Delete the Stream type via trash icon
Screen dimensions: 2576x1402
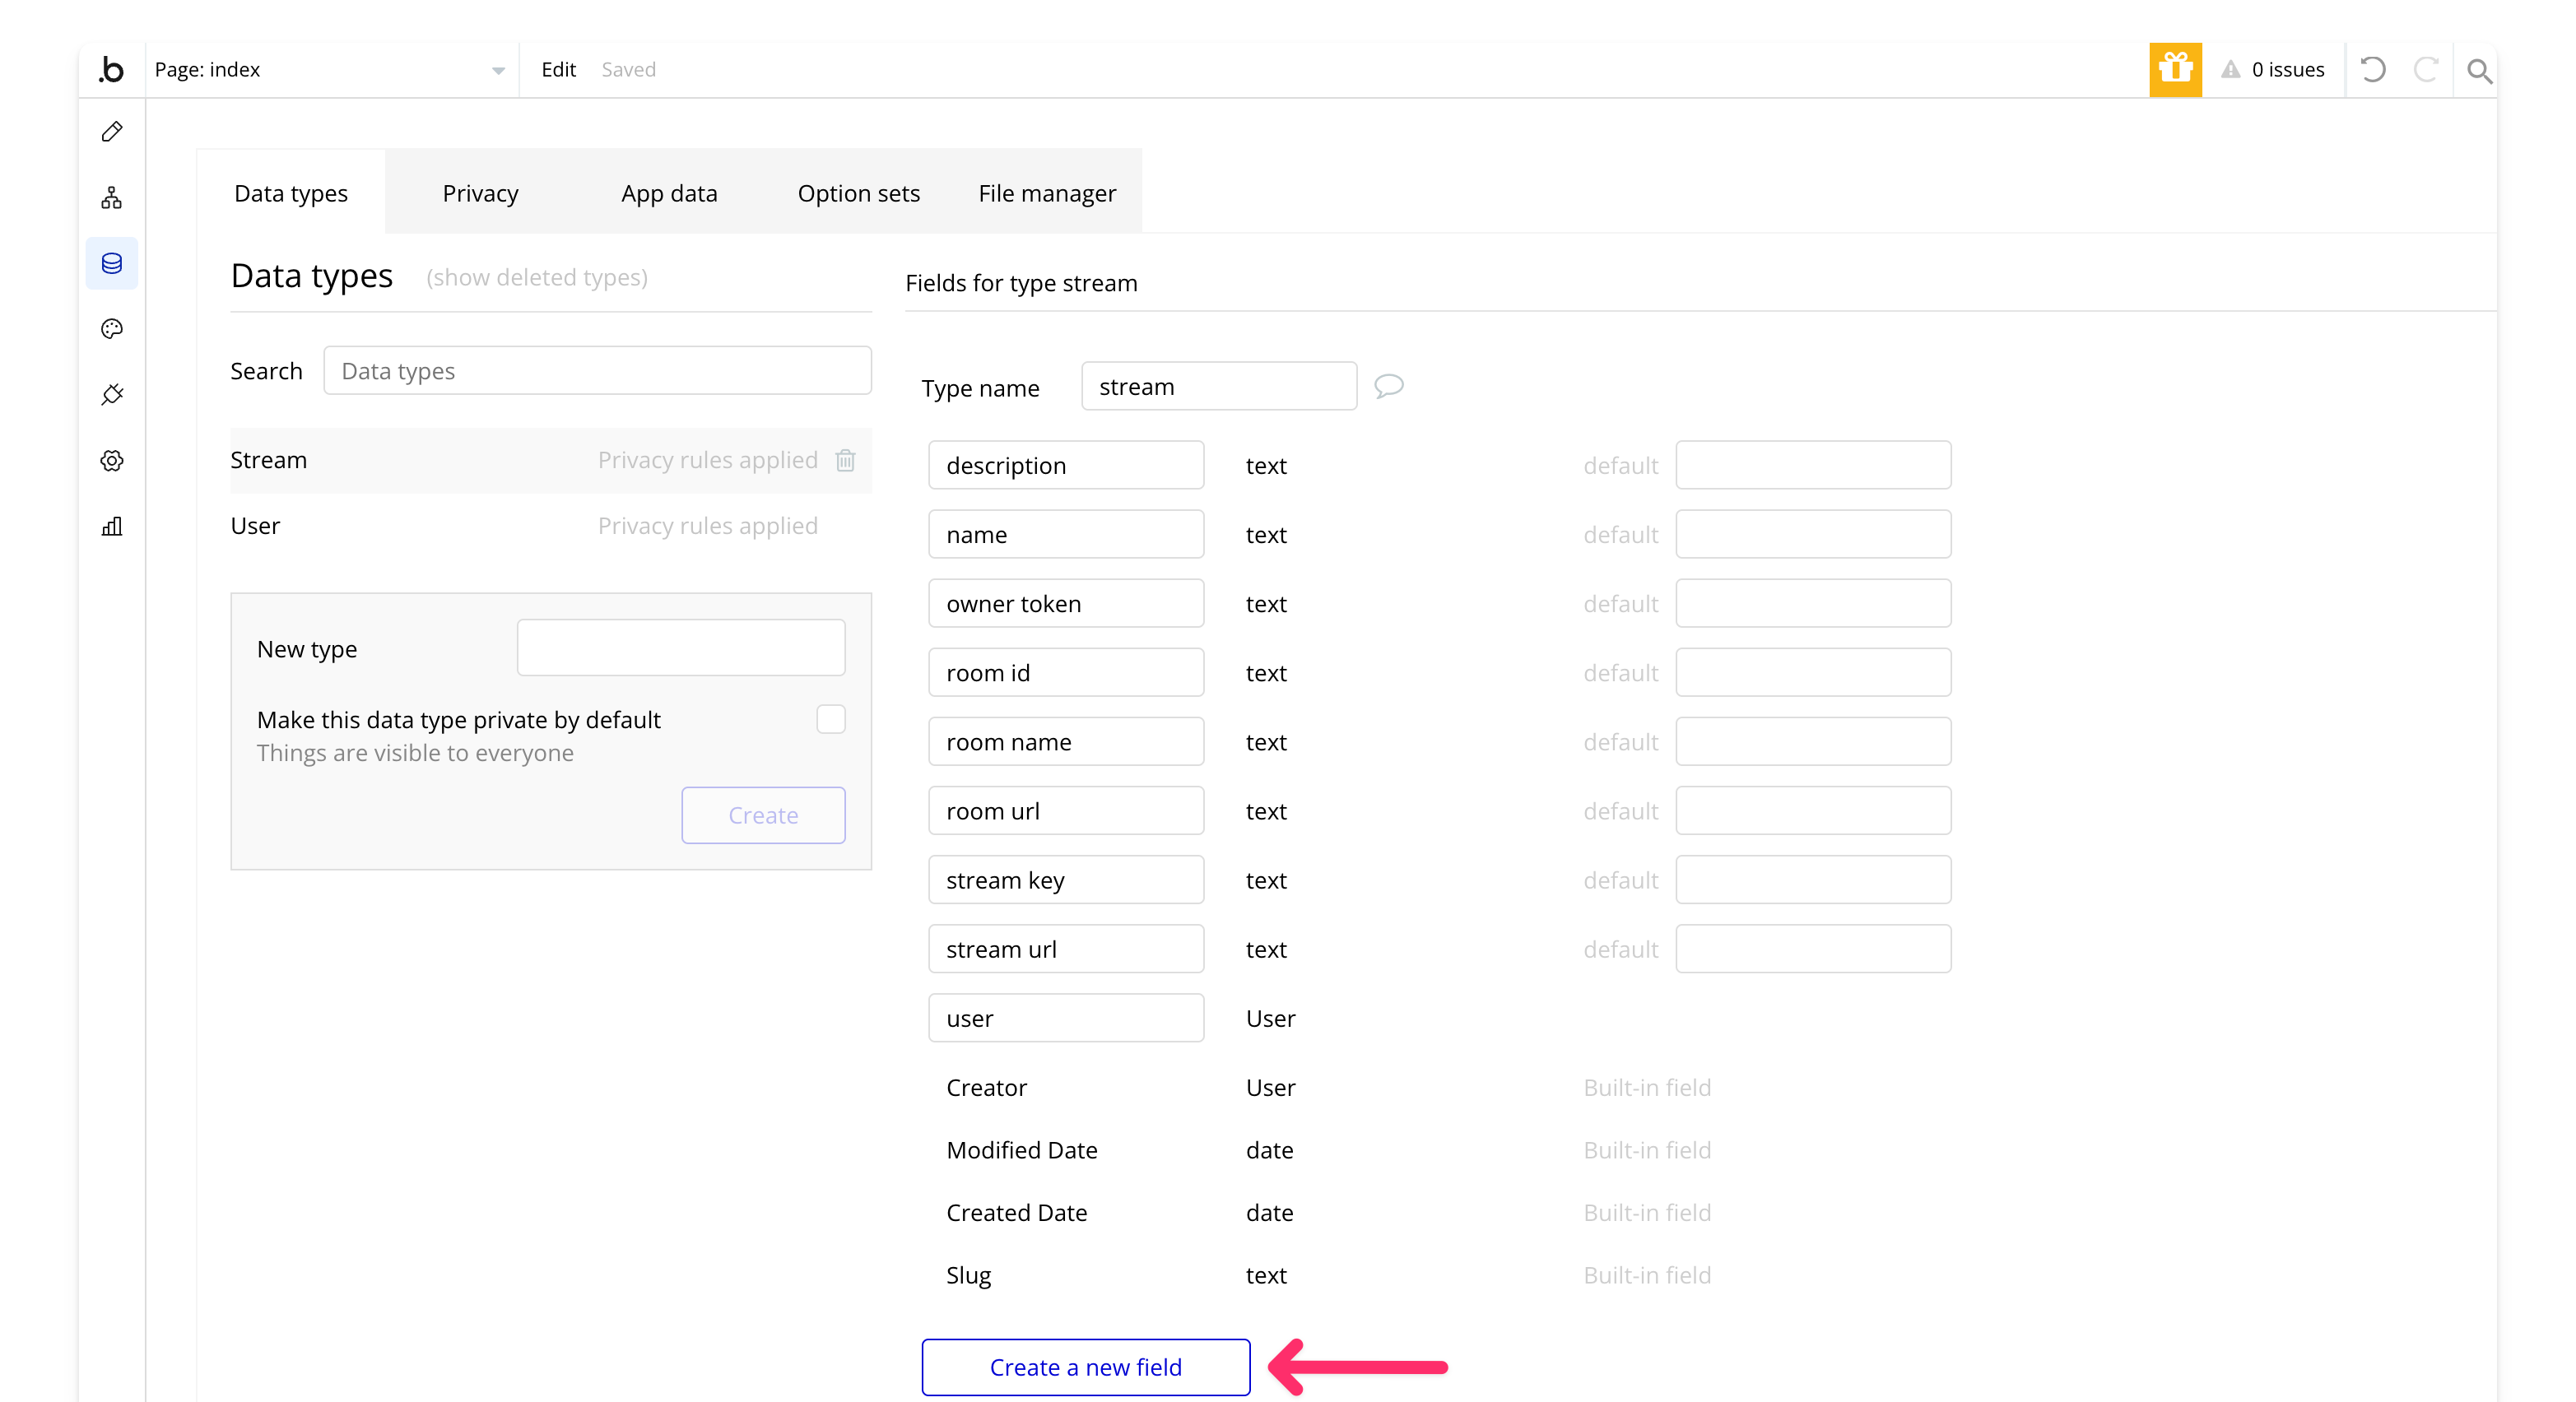(x=845, y=460)
